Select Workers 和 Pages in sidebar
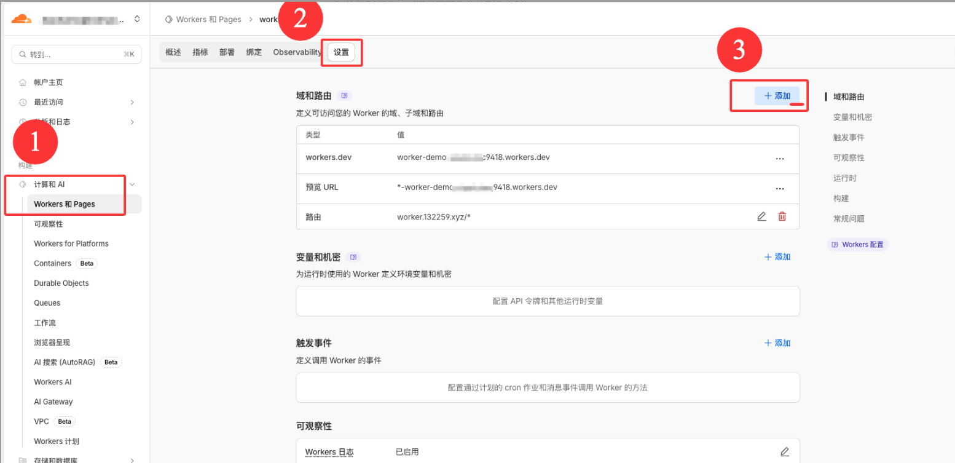This screenshot has width=955, height=463. [x=65, y=204]
